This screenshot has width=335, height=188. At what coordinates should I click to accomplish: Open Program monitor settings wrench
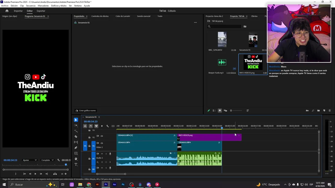coord(58,160)
